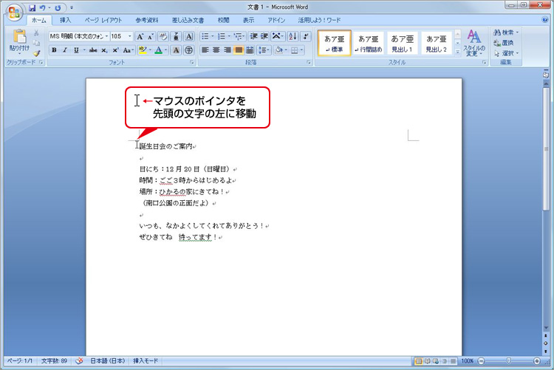Image resolution: width=554 pixels, height=370 pixels.
Task: Toggle underline formatting
Action: [76, 50]
